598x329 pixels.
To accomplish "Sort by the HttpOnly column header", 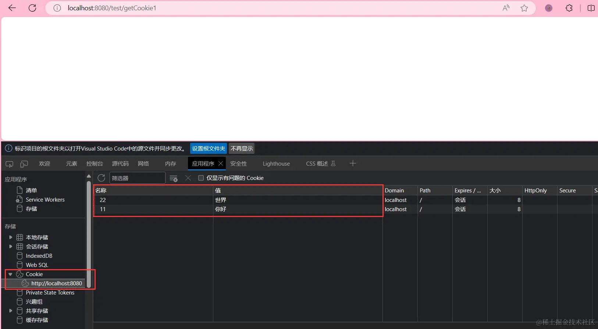I will click(x=540, y=190).
